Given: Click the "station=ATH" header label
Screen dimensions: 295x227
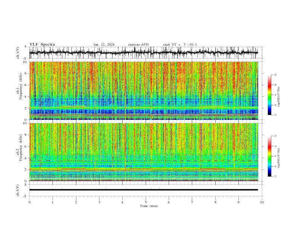Looking at the screenshot, I should point(138,45).
